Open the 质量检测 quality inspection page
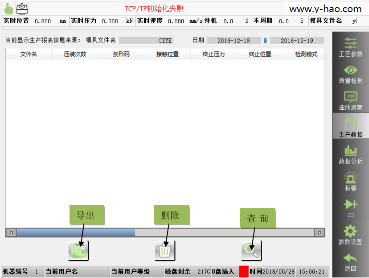Screen dimensions: 369x278 [350, 74]
